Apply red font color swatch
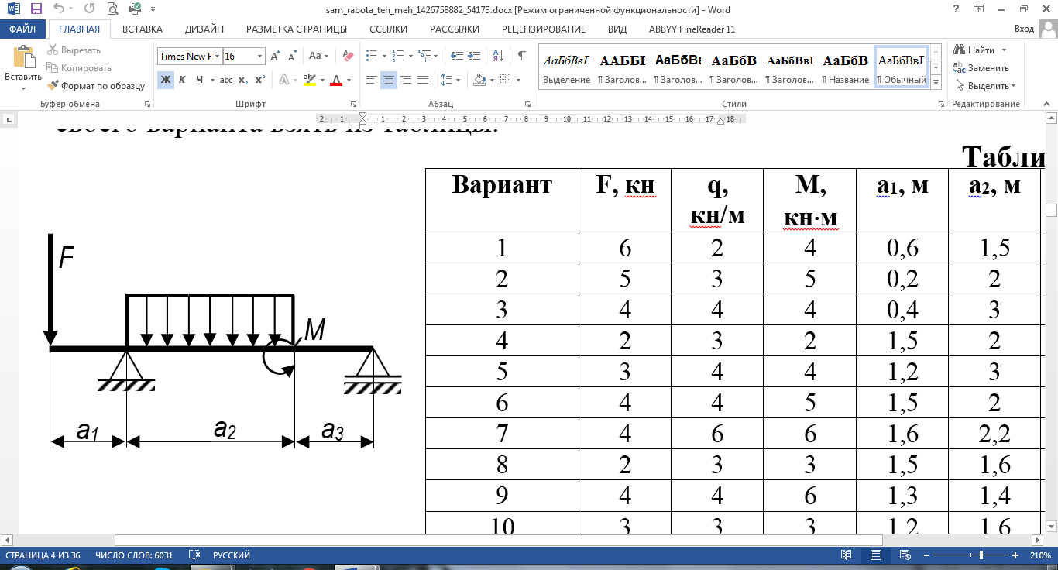1058x570 pixels. (x=336, y=80)
